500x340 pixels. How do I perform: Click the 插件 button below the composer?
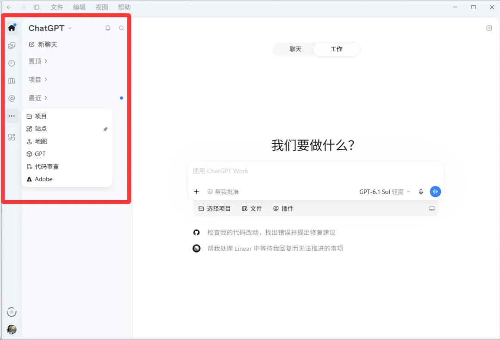(283, 209)
